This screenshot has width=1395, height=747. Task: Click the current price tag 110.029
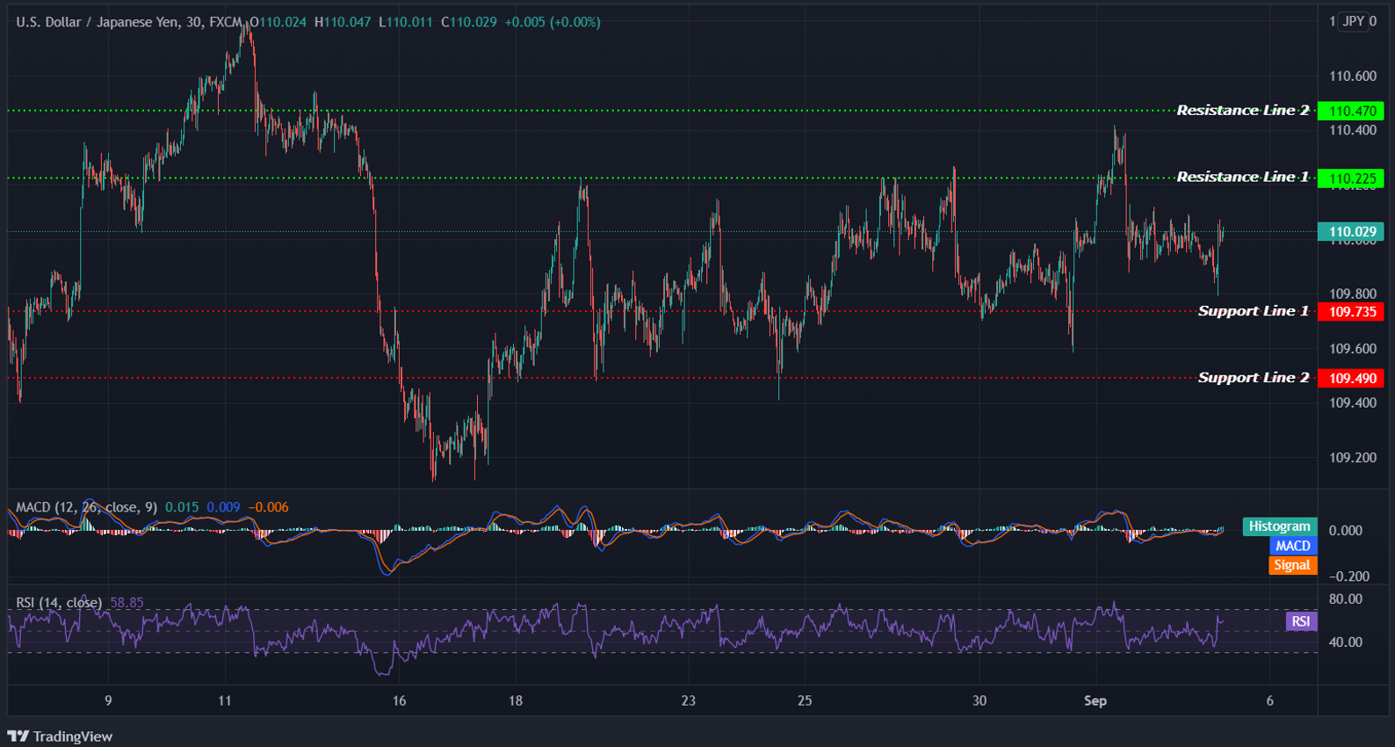pyautogui.click(x=1351, y=232)
